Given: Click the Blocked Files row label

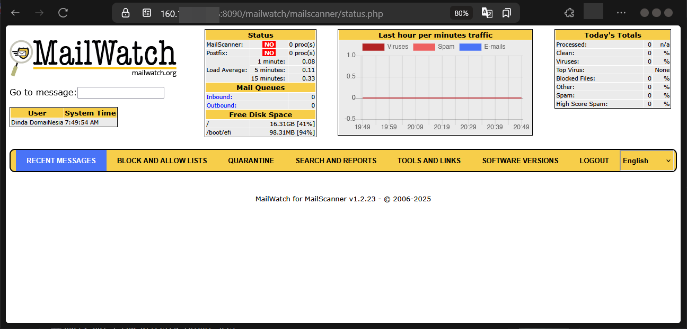Looking at the screenshot, I should coord(576,78).
